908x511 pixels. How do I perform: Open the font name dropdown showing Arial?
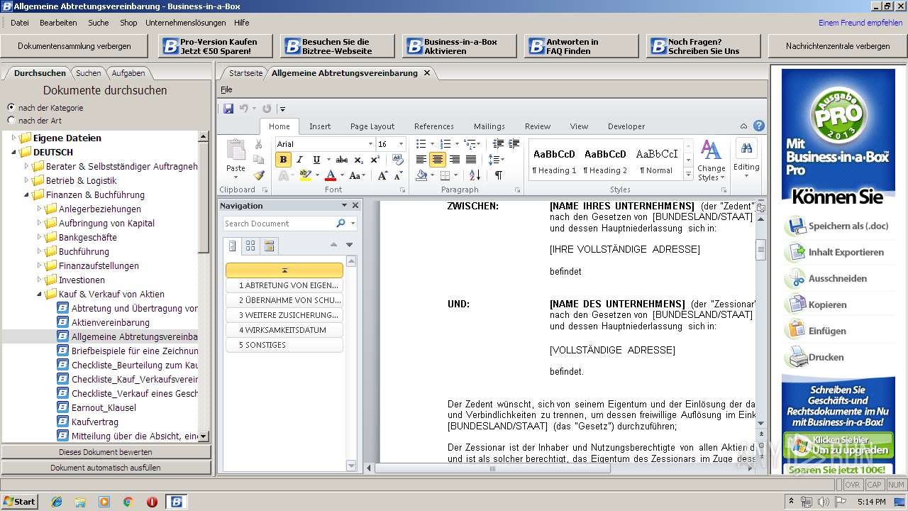pyautogui.click(x=369, y=144)
